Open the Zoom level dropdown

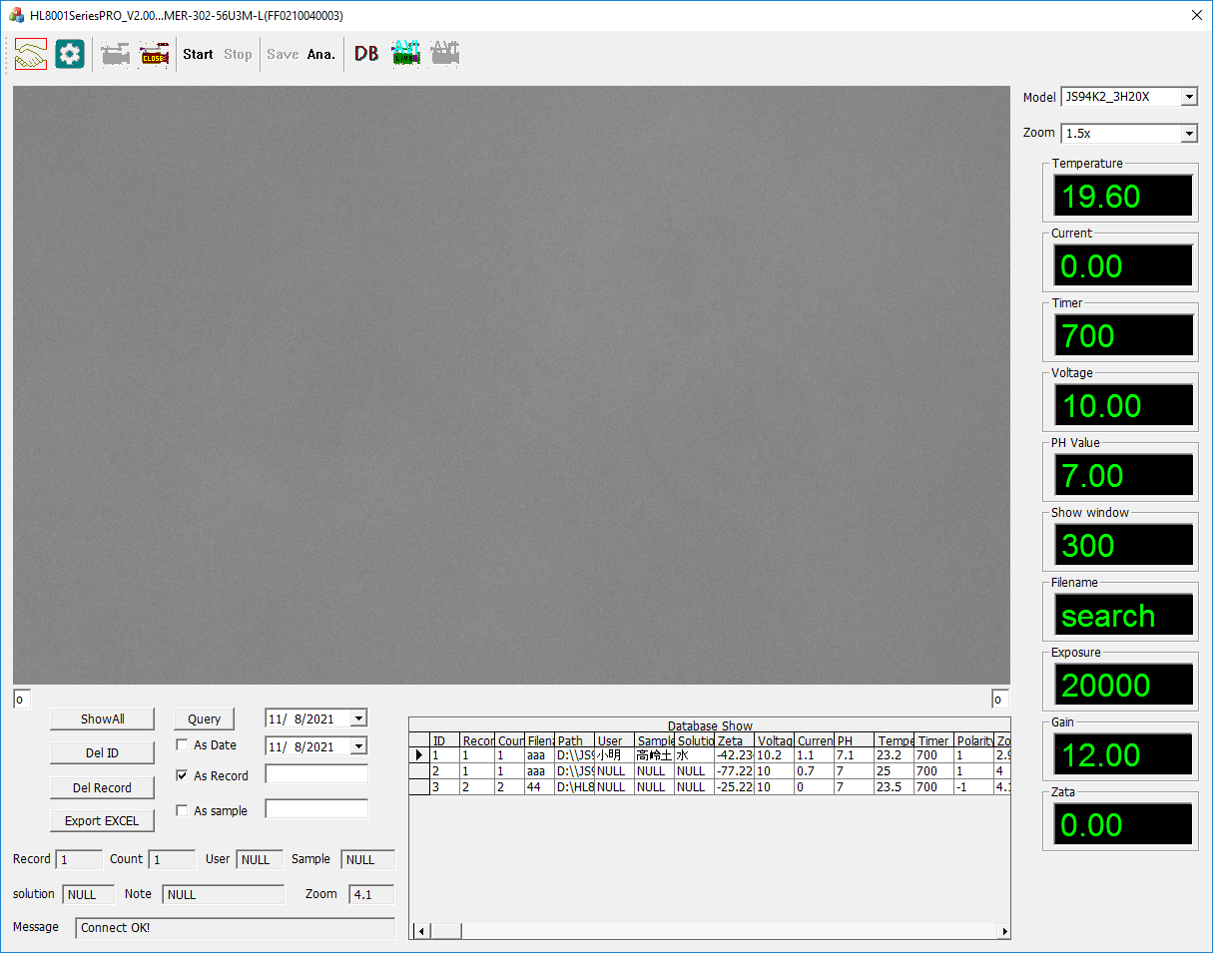pyautogui.click(x=1188, y=133)
